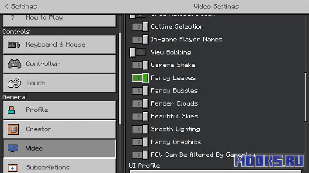Image resolution: width=309 pixels, height=173 pixels.
Task: Click the Touch hand icon
Action: click(x=14, y=83)
